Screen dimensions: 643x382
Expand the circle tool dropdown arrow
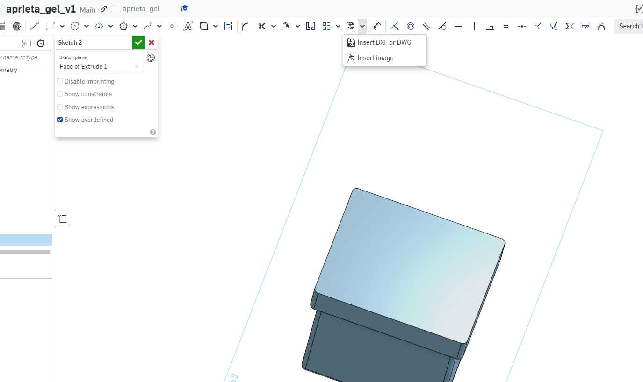click(x=87, y=26)
